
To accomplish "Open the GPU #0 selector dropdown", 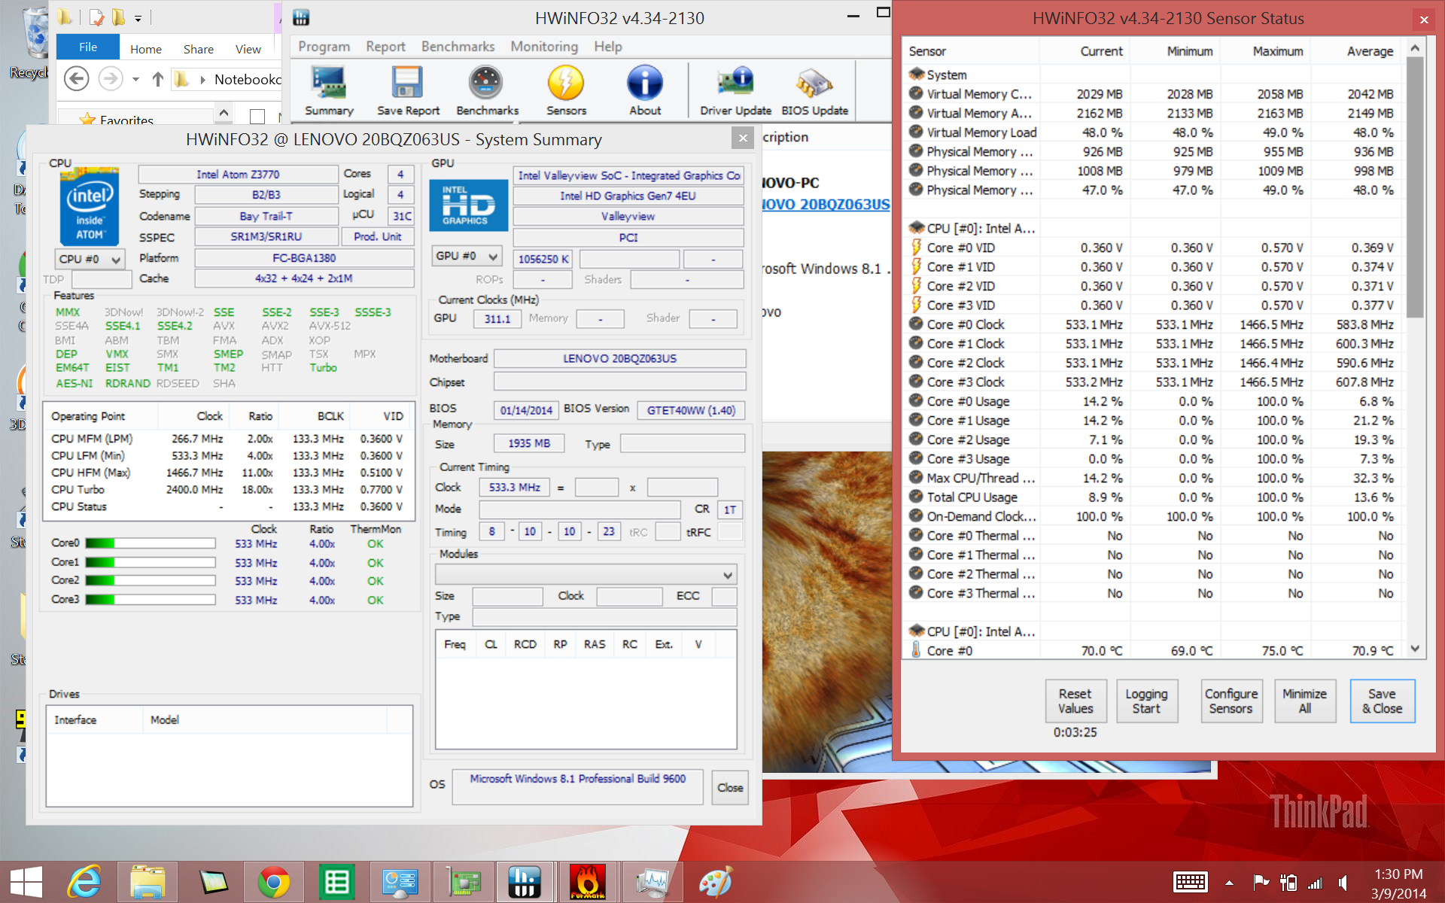I will click(467, 257).
